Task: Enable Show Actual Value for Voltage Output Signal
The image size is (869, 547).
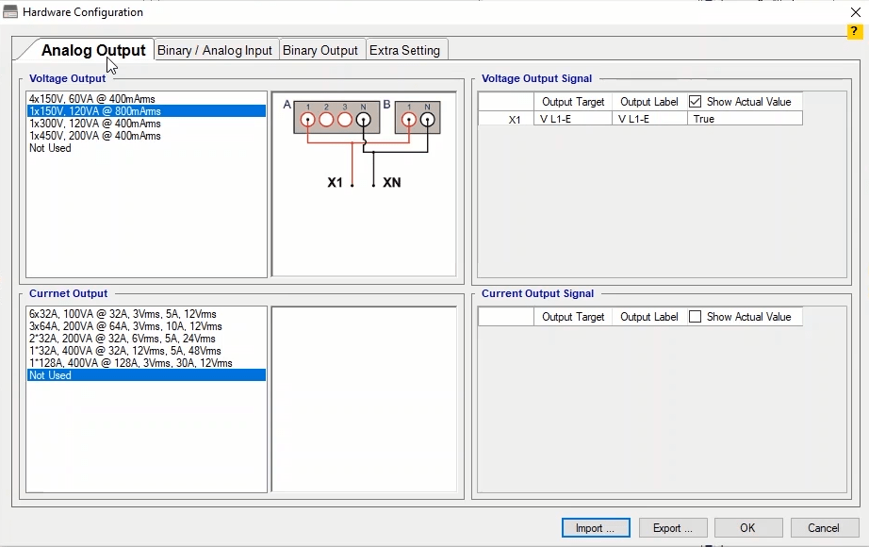Action: (696, 102)
